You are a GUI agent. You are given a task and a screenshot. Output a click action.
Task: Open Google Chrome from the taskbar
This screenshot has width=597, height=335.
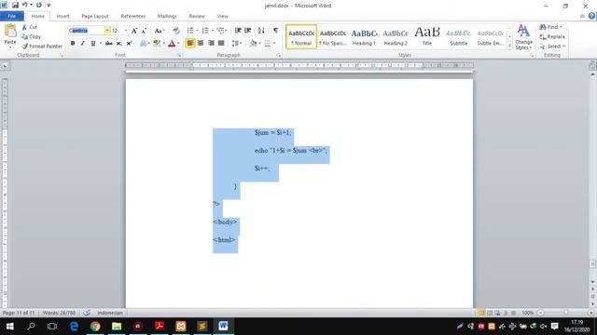pyautogui.click(x=95, y=326)
